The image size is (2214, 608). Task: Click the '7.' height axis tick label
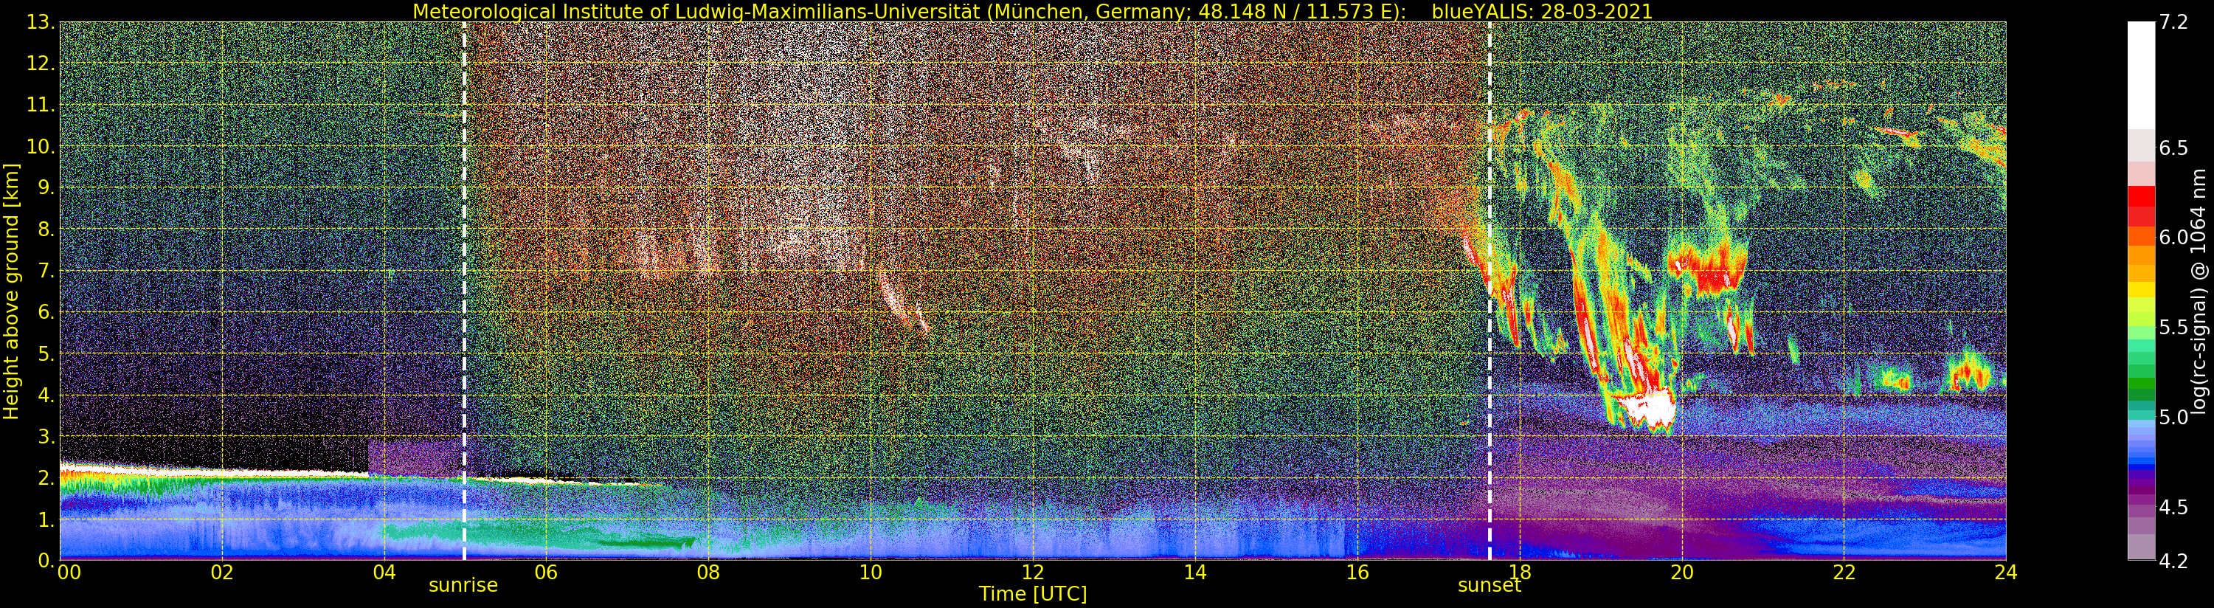pyautogui.click(x=46, y=271)
